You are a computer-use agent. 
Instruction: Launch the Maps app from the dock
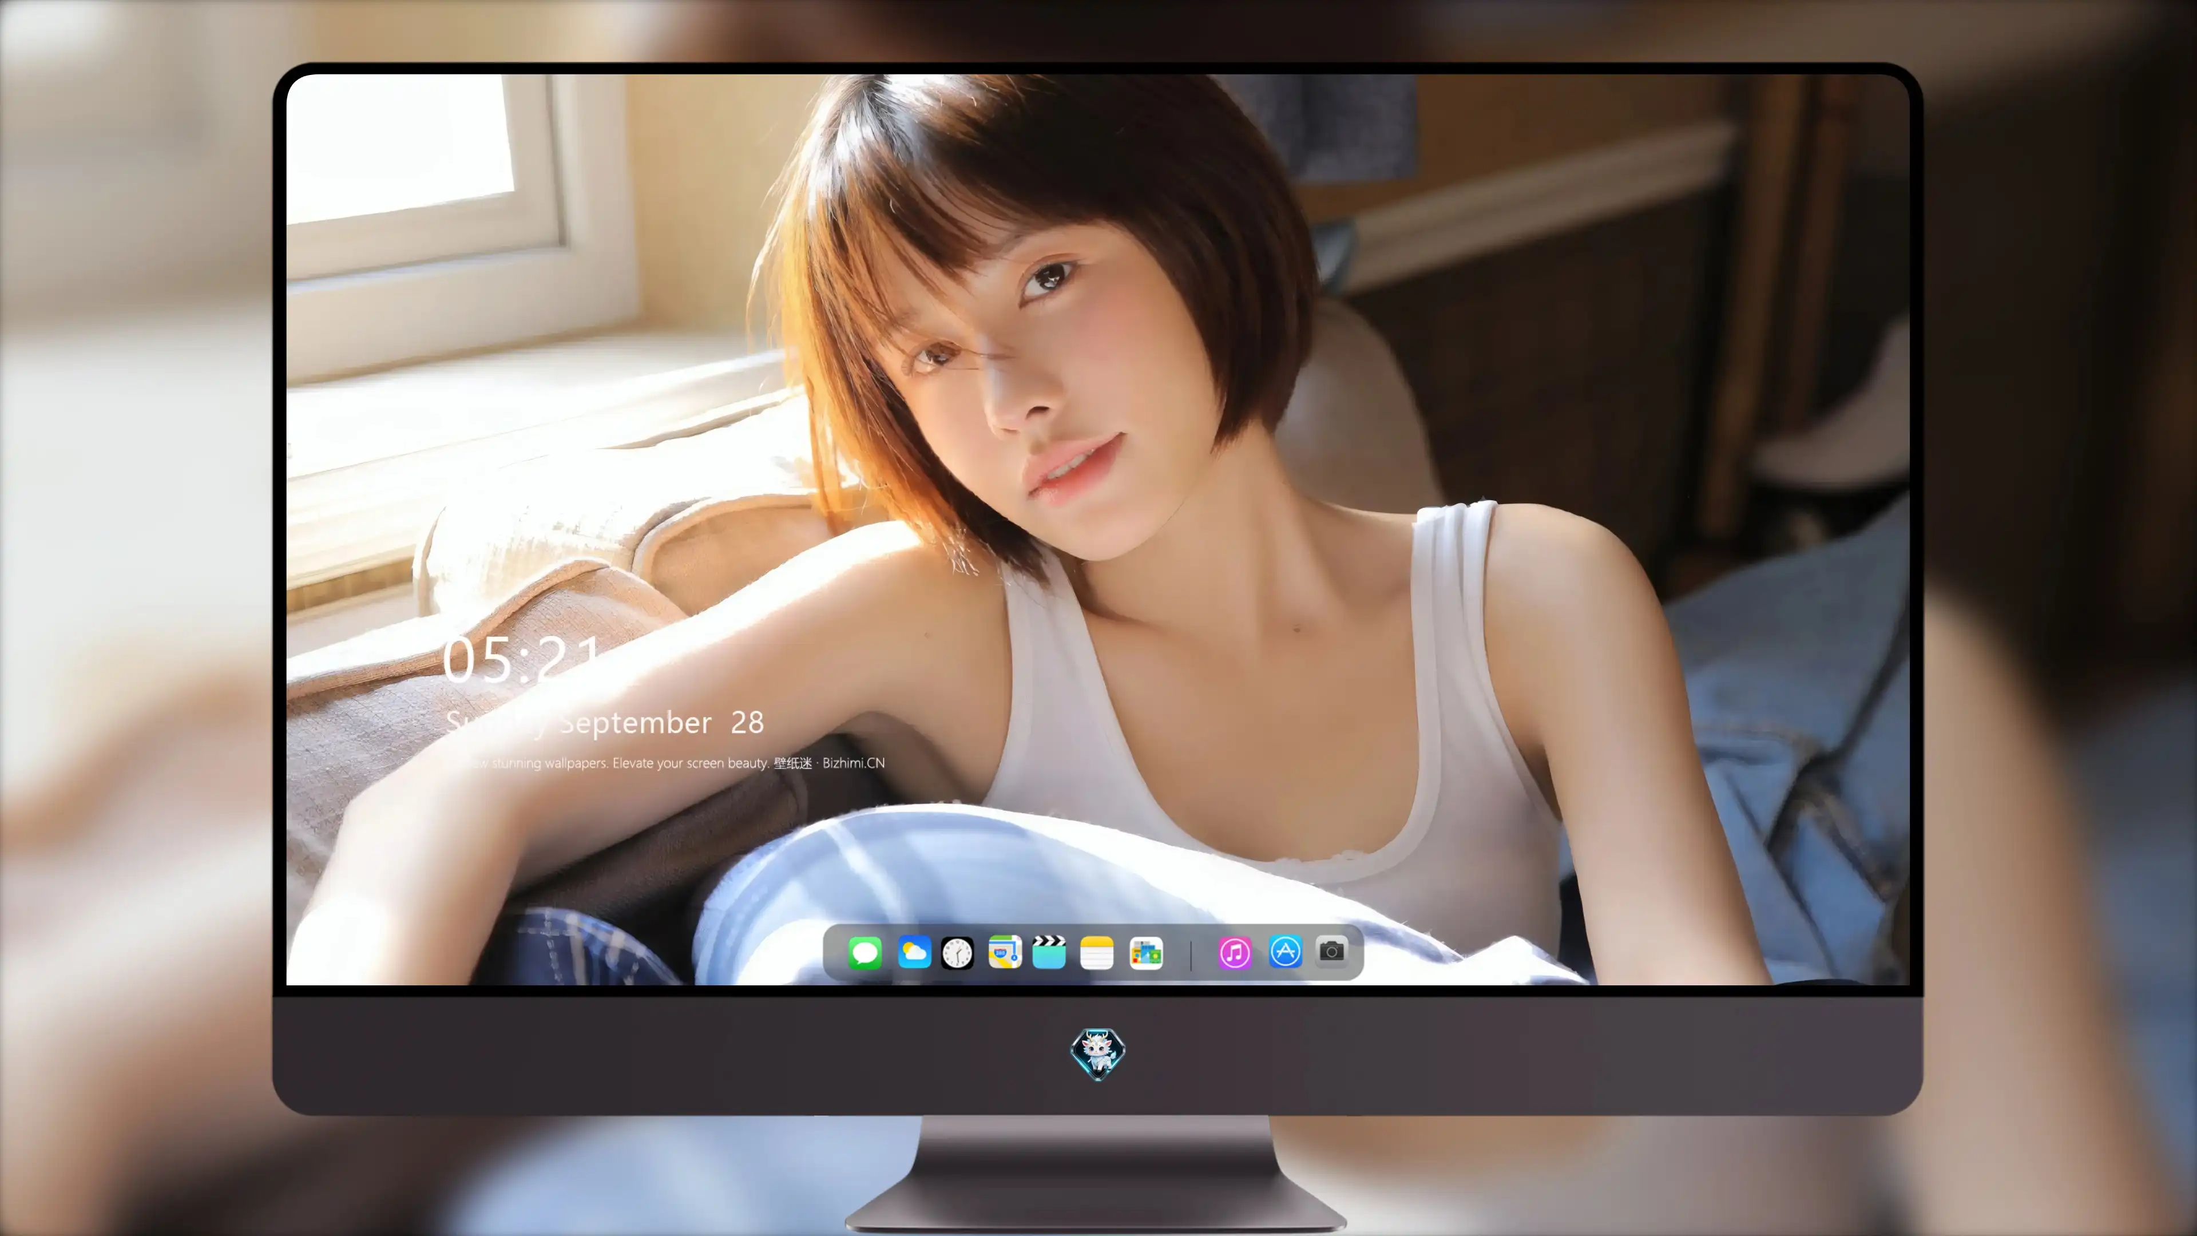[x=1005, y=952]
